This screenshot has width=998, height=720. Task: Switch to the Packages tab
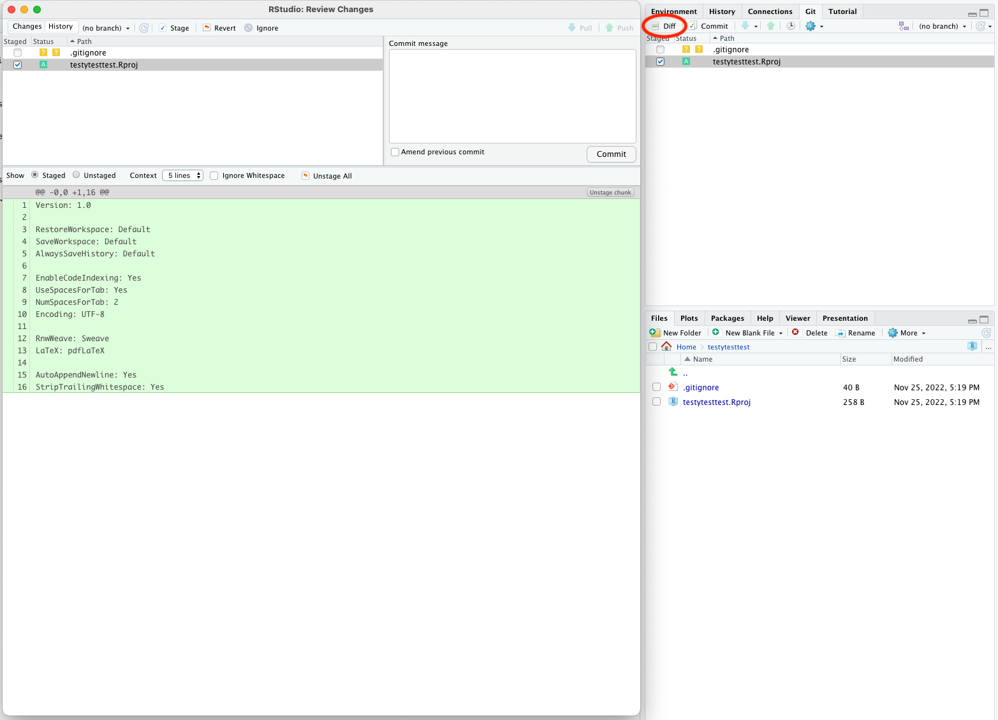point(727,318)
